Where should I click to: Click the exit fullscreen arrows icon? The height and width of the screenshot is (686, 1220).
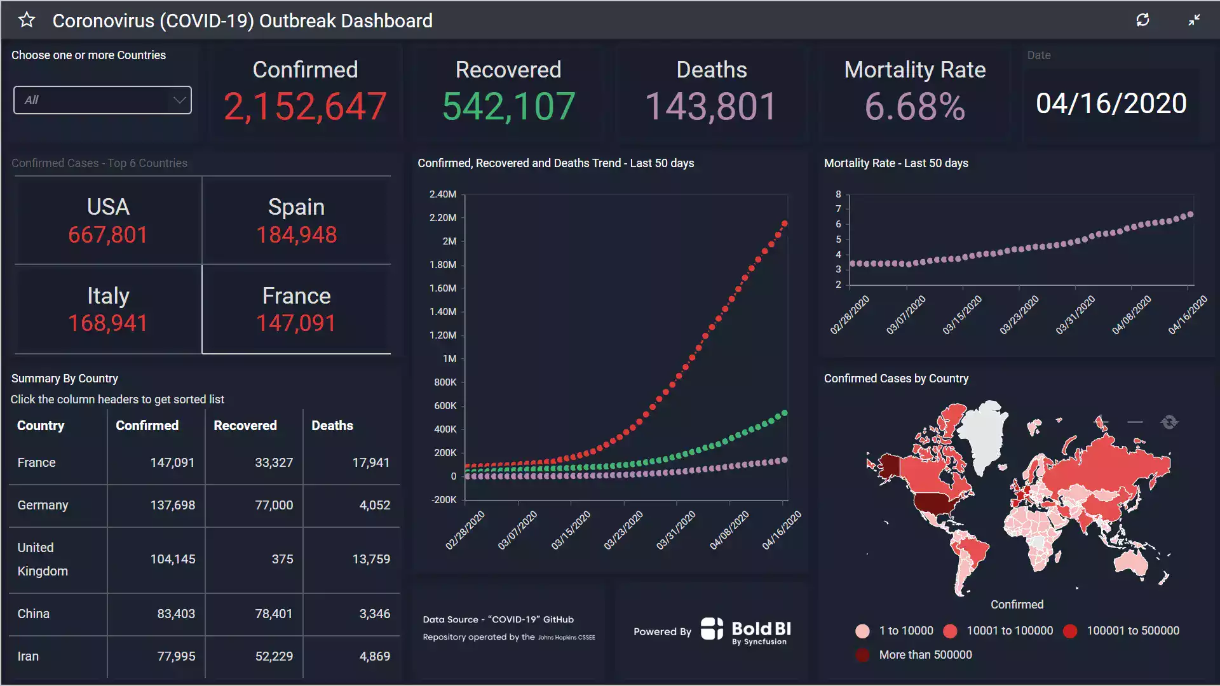click(x=1194, y=20)
